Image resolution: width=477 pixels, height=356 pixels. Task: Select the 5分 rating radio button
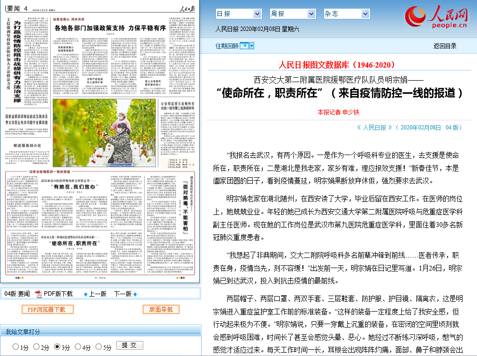(99, 347)
